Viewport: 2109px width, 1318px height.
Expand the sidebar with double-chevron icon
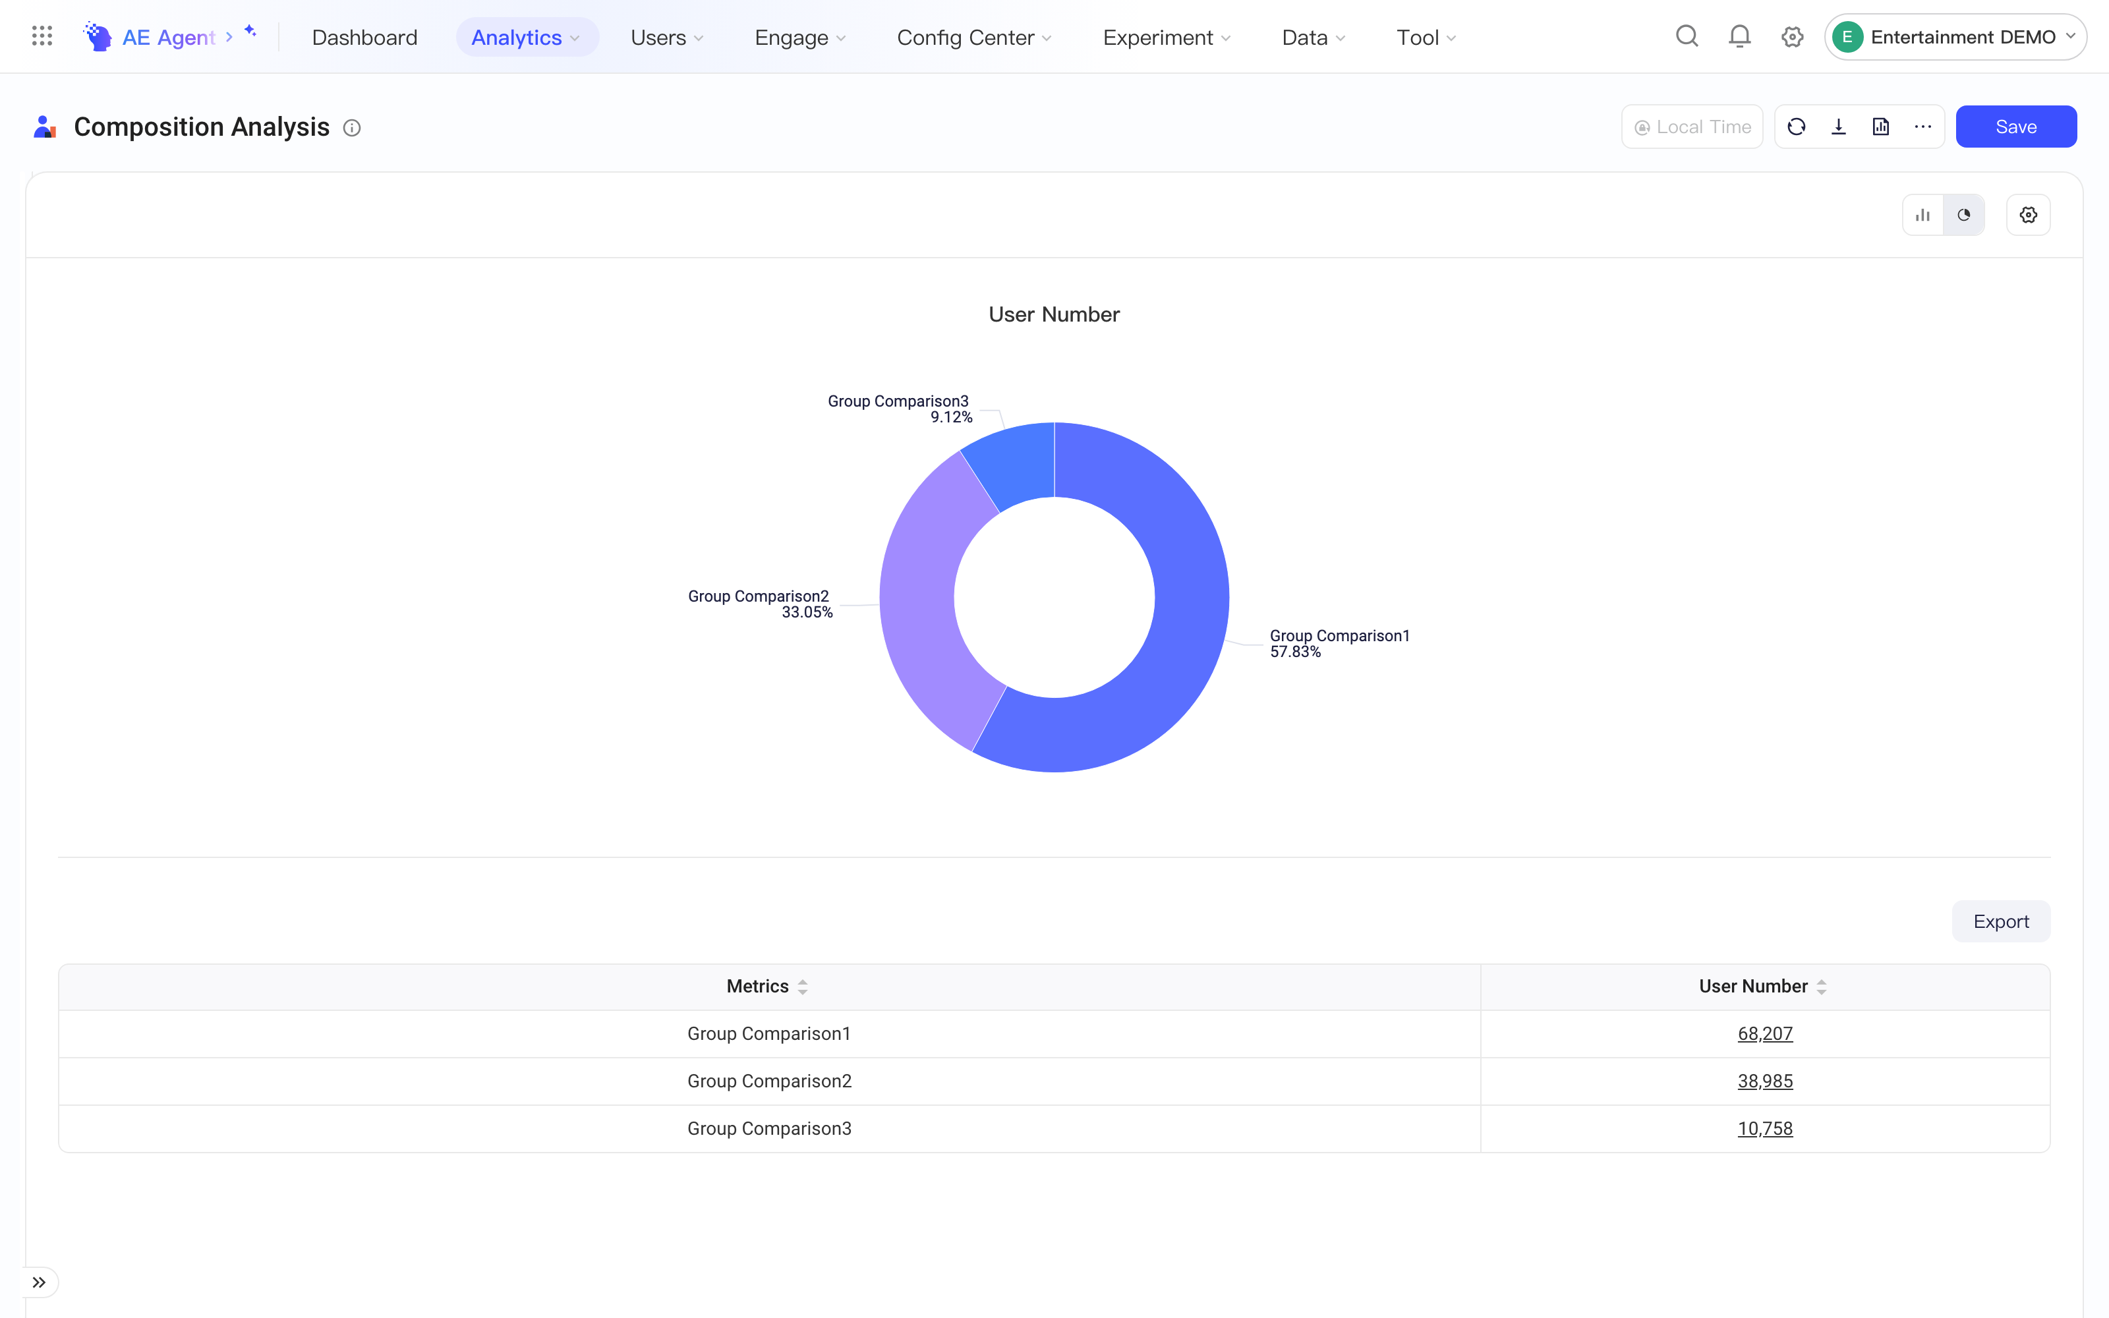point(40,1282)
